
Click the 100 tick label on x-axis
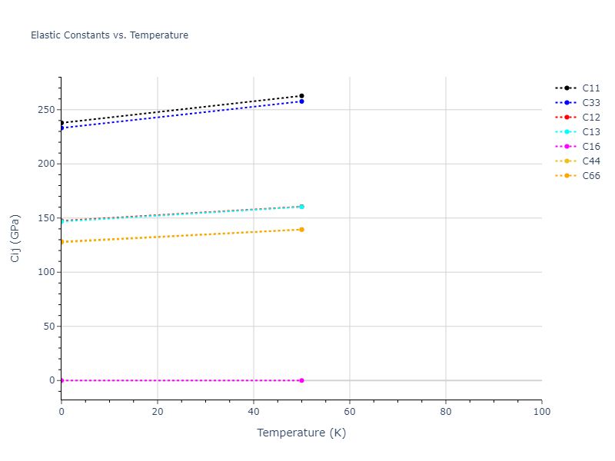click(541, 413)
